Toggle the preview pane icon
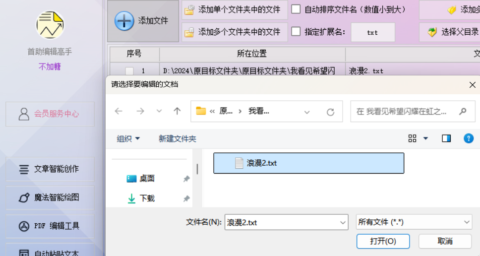The width and height of the screenshot is (480, 256). 446,138
